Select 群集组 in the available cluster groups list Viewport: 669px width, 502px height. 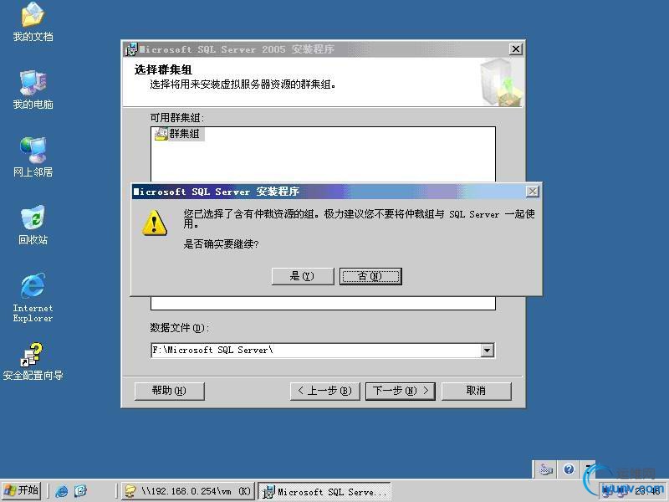coord(179,134)
